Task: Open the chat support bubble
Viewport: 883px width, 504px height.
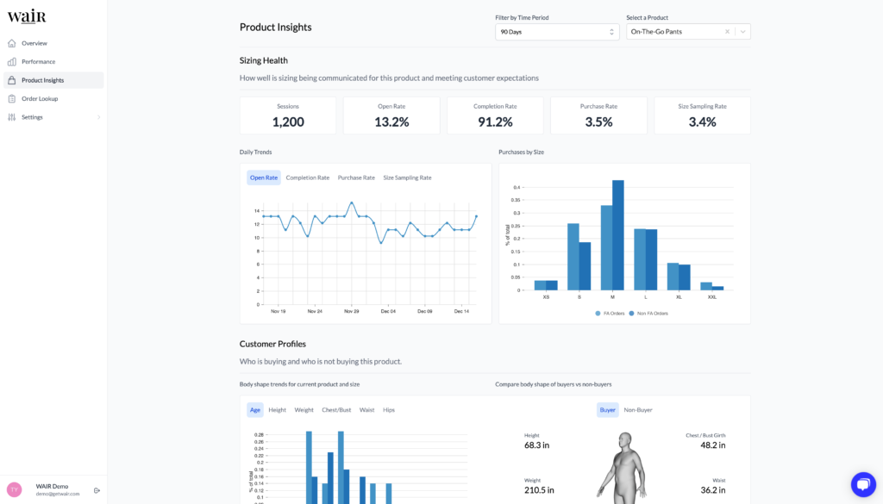Action: 863,484
